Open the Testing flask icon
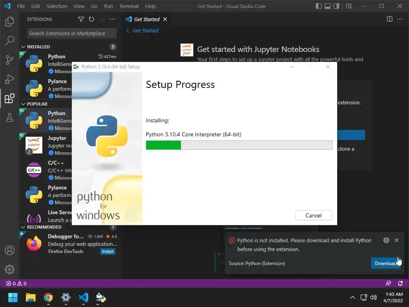 pos(10,118)
